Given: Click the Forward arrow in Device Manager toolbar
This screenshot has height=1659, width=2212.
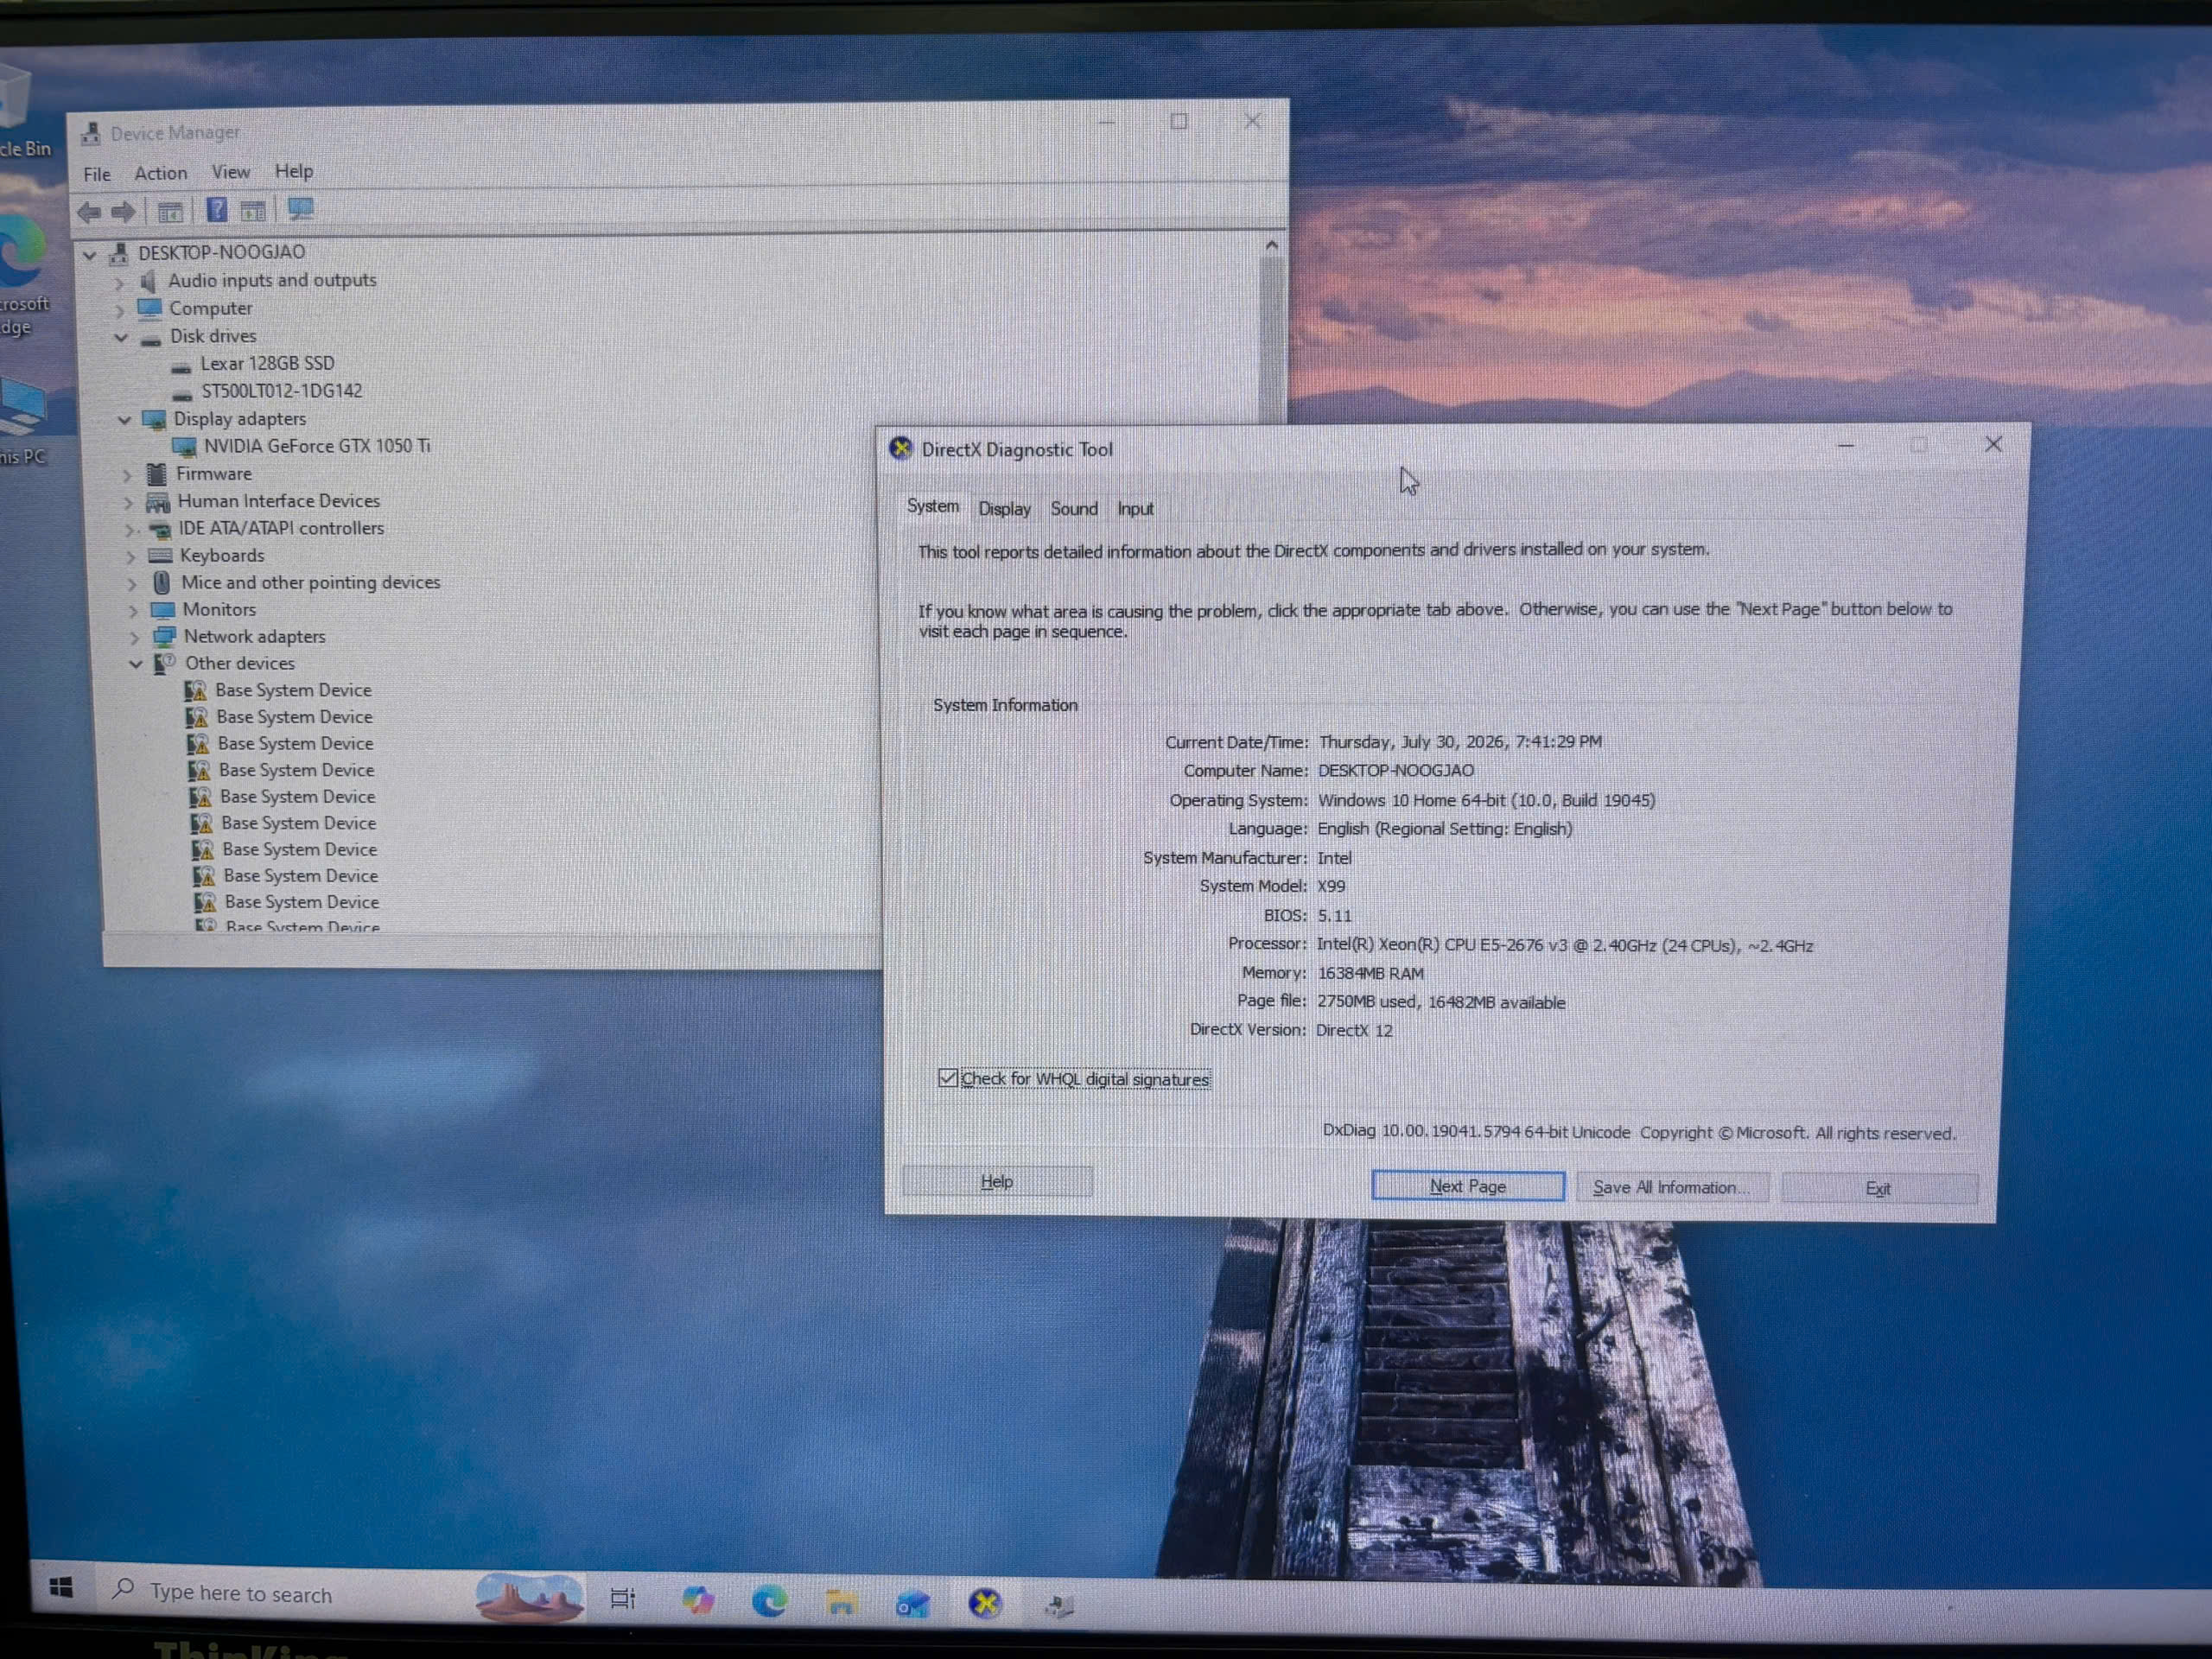Looking at the screenshot, I should (x=123, y=212).
